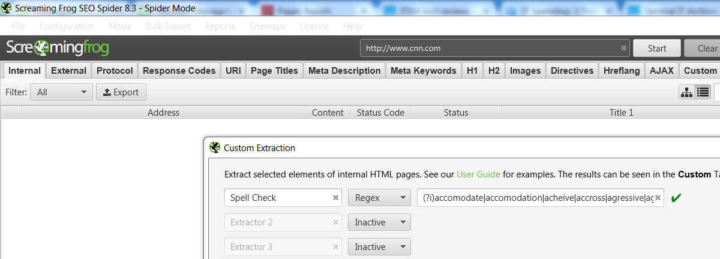Clear the Extractor 2 field X icon
This screenshot has height=259, width=720.
(335, 222)
